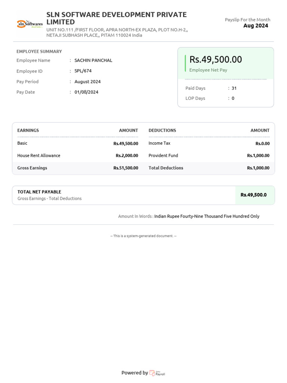This screenshot has height=383, width=287.
Task: Click the "Aug 2024" payslip month
Action: (256, 26)
